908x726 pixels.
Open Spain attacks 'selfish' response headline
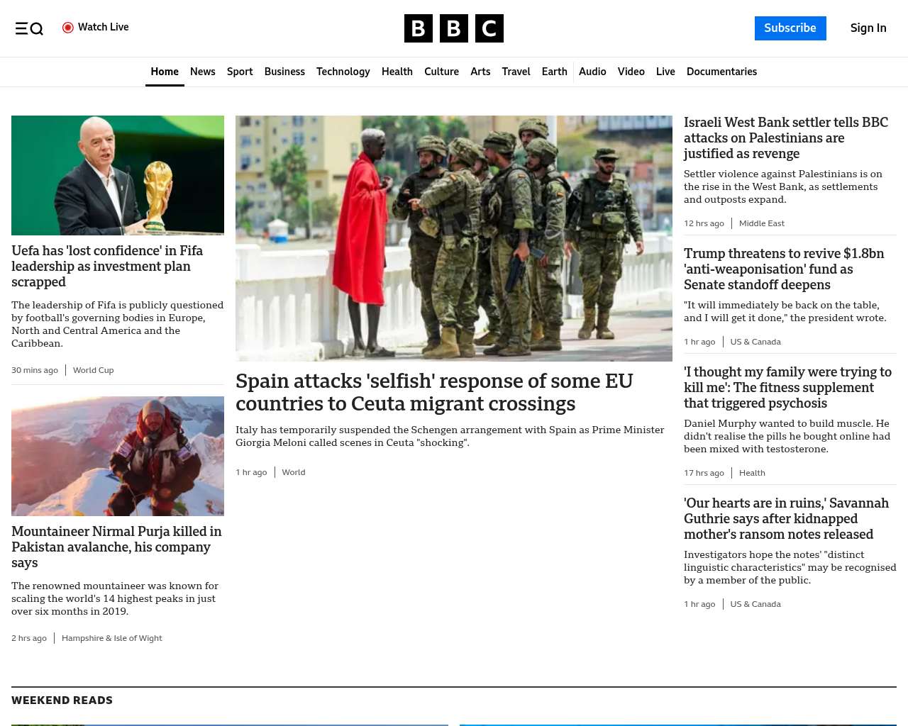[434, 392]
